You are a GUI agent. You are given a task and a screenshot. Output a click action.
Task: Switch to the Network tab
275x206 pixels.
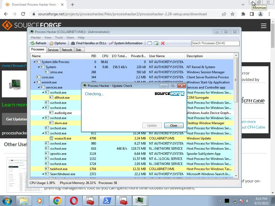point(67,50)
